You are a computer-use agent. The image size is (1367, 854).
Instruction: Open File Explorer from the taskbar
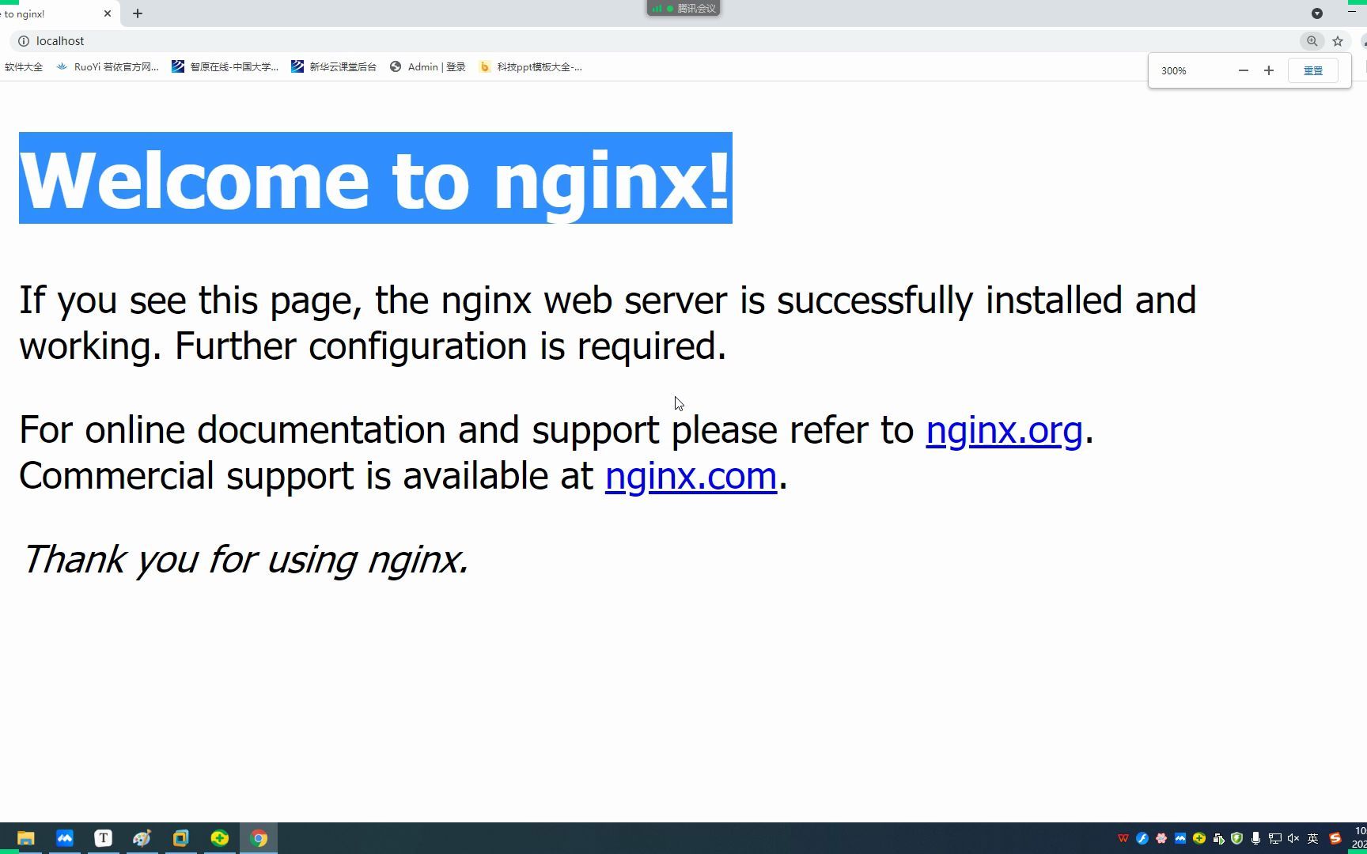(x=26, y=838)
